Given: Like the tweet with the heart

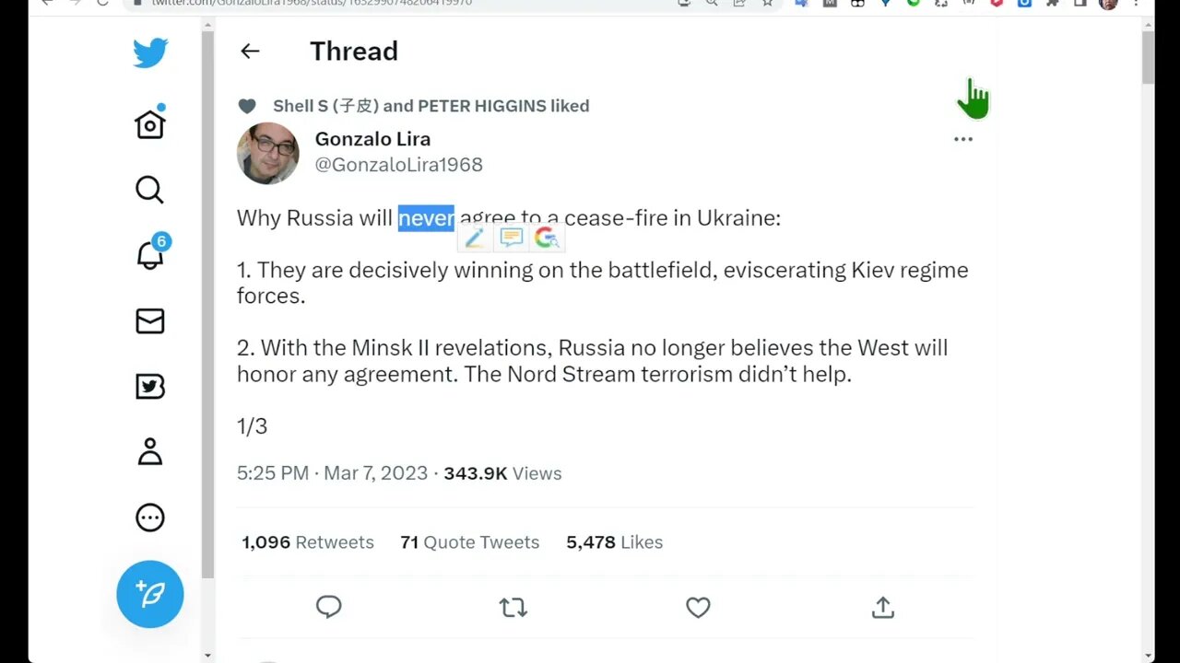Looking at the screenshot, I should coord(698,607).
